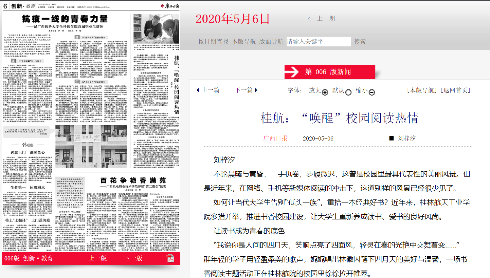Click the chevron beside 上一期
This screenshot has width=490, height=278.
(x=309, y=19)
